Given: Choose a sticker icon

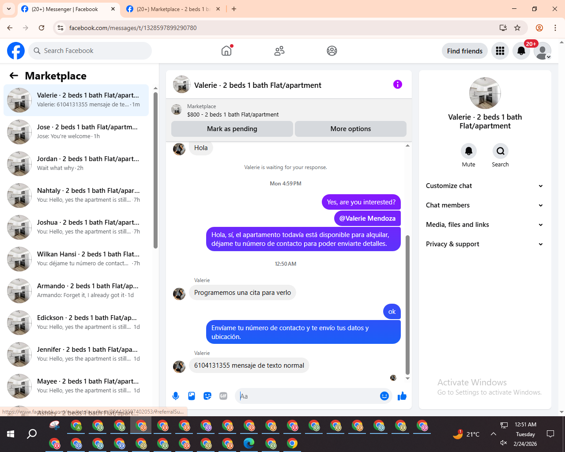Looking at the screenshot, I should [x=207, y=396].
